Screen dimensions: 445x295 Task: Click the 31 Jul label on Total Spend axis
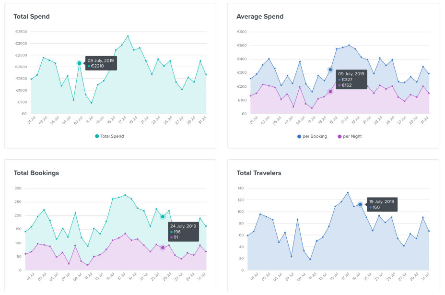click(202, 120)
